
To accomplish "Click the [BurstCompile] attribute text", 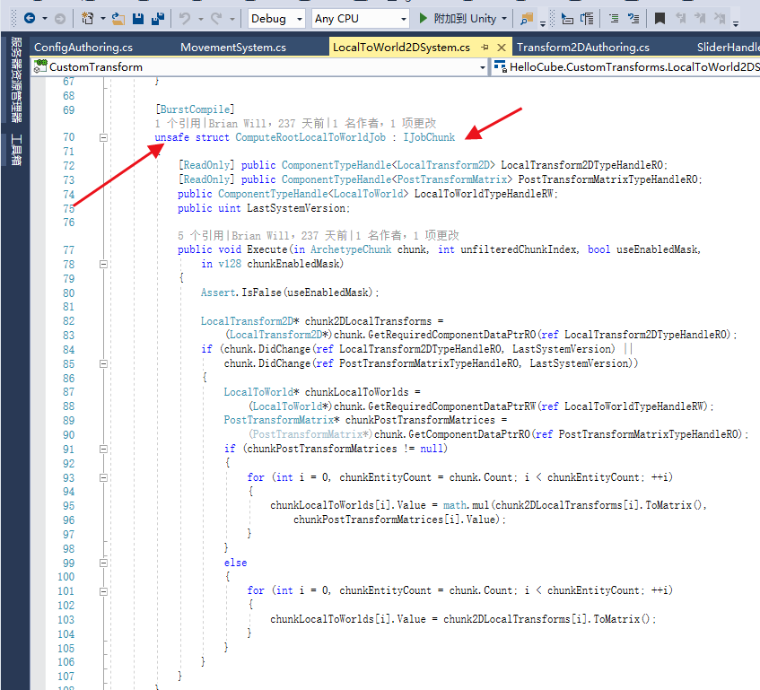I will pos(195,109).
